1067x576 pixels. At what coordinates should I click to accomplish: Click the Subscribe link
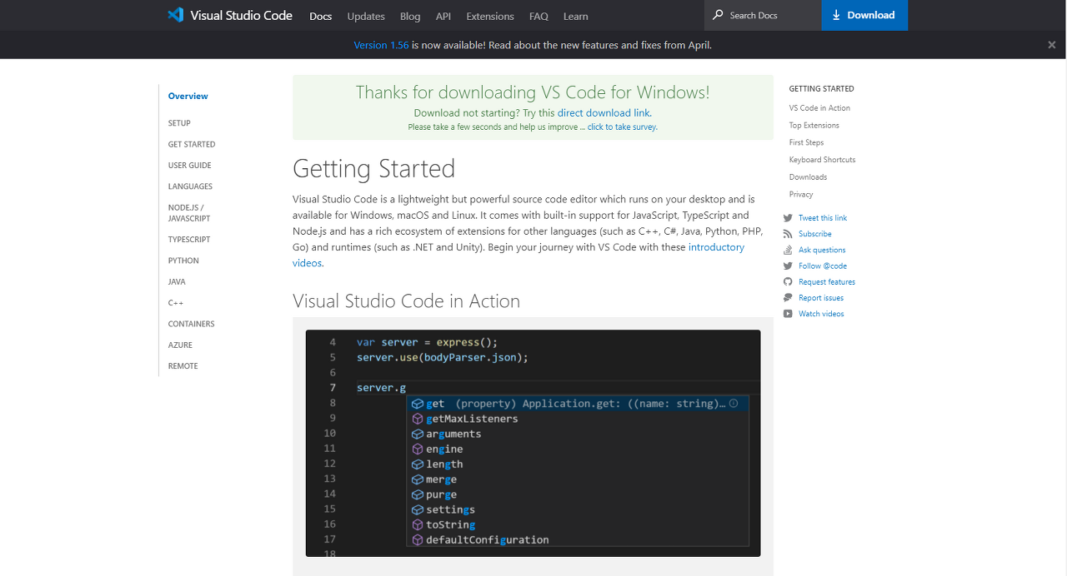pyautogui.click(x=815, y=234)
